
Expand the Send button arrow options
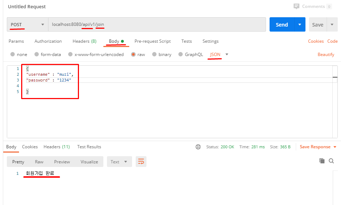300,24
